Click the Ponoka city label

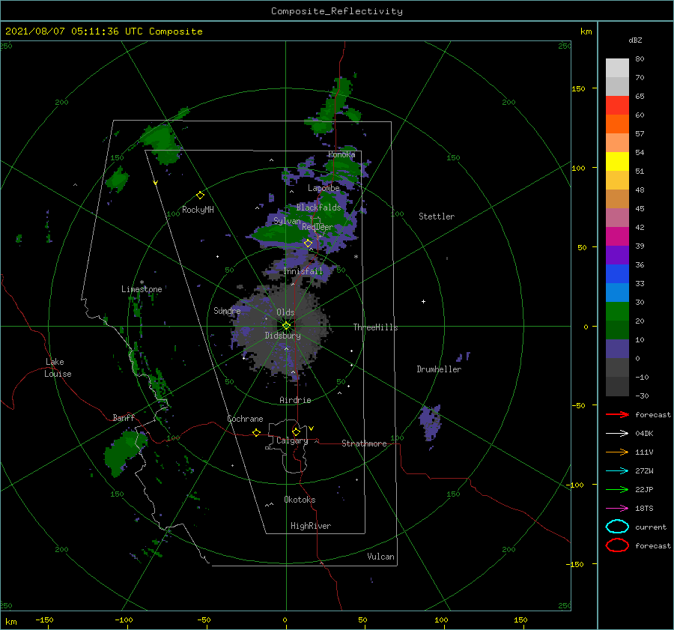341,154
